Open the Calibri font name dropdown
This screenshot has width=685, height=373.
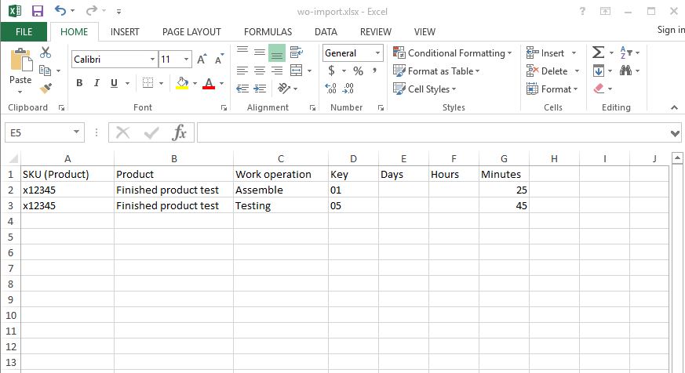pyautogui.click(x=152, y=60)
